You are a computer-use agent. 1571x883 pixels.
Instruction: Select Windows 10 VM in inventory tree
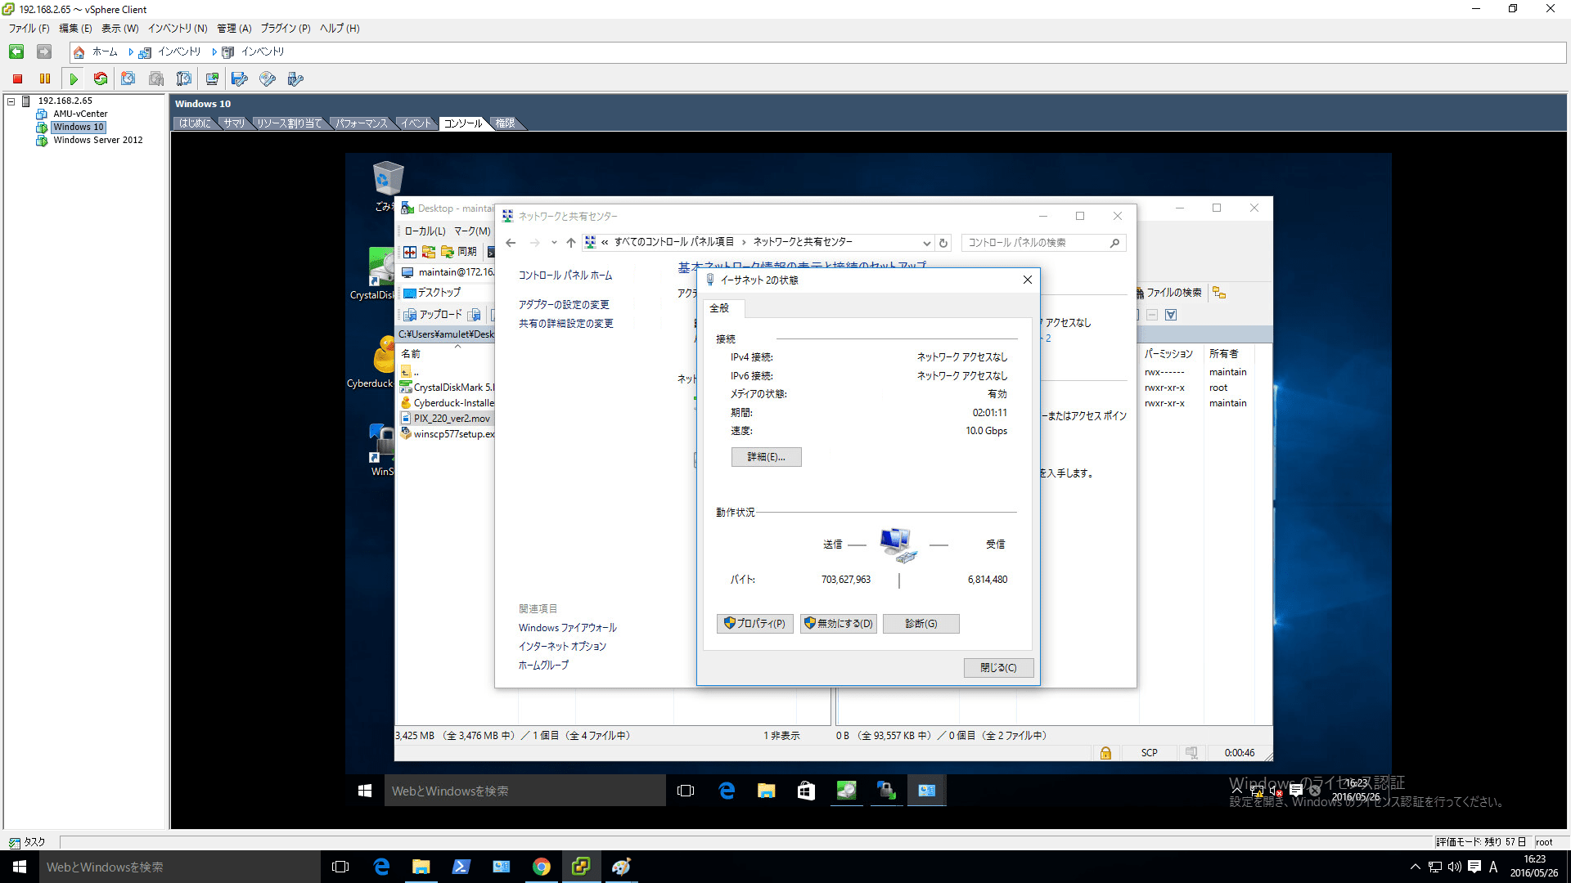click(79, 127)
